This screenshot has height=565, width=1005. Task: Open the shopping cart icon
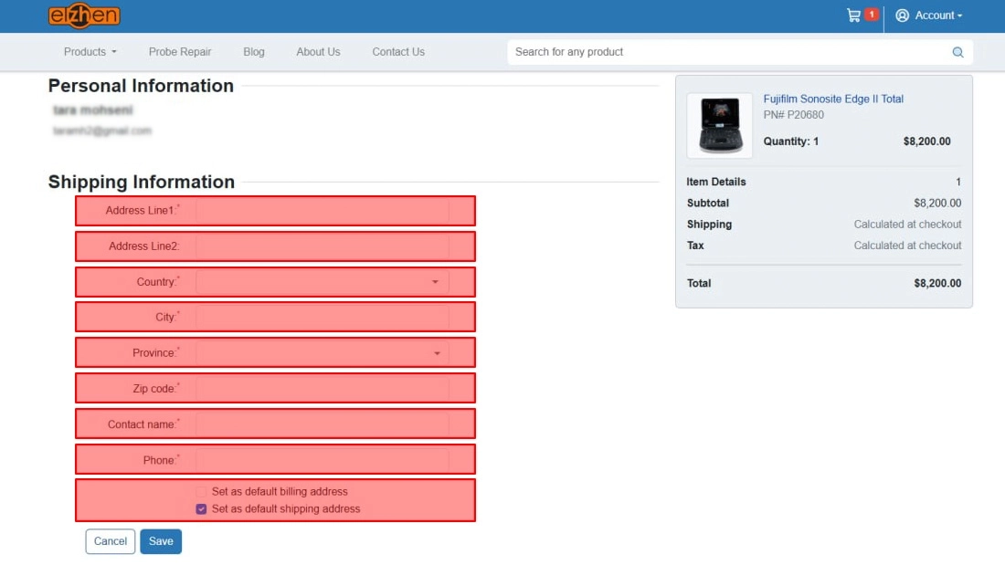(853, 16)
